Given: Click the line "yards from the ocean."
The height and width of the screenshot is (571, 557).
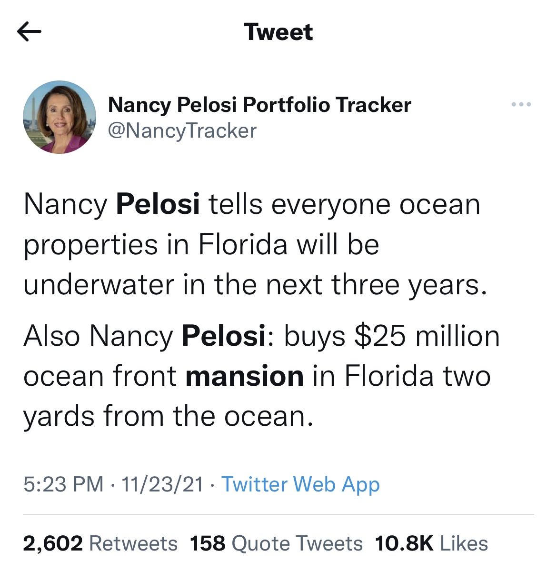Looking at the screenshot, I should 169,416.
